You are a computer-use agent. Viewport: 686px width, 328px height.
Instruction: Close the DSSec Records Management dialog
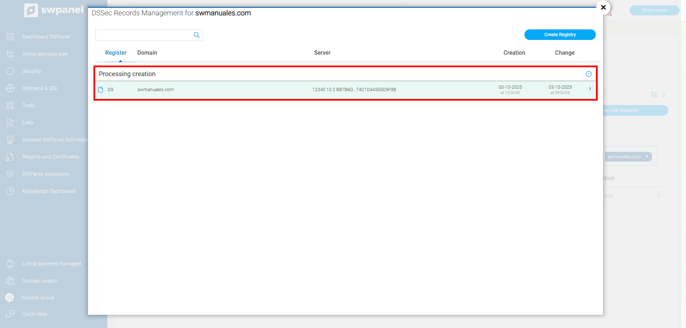603,7
